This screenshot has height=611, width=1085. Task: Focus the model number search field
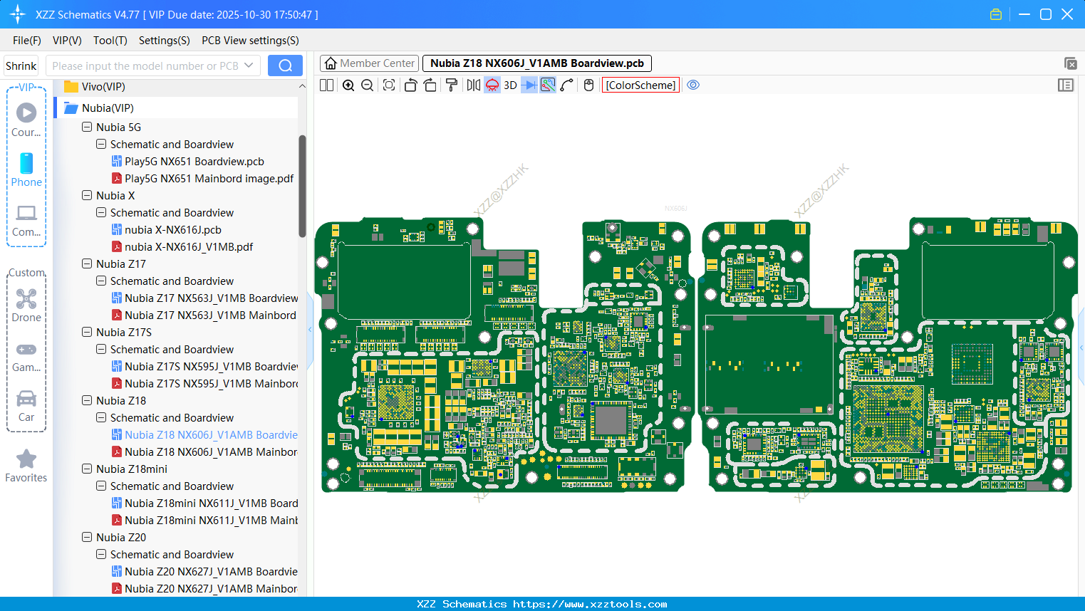point(145,66)
